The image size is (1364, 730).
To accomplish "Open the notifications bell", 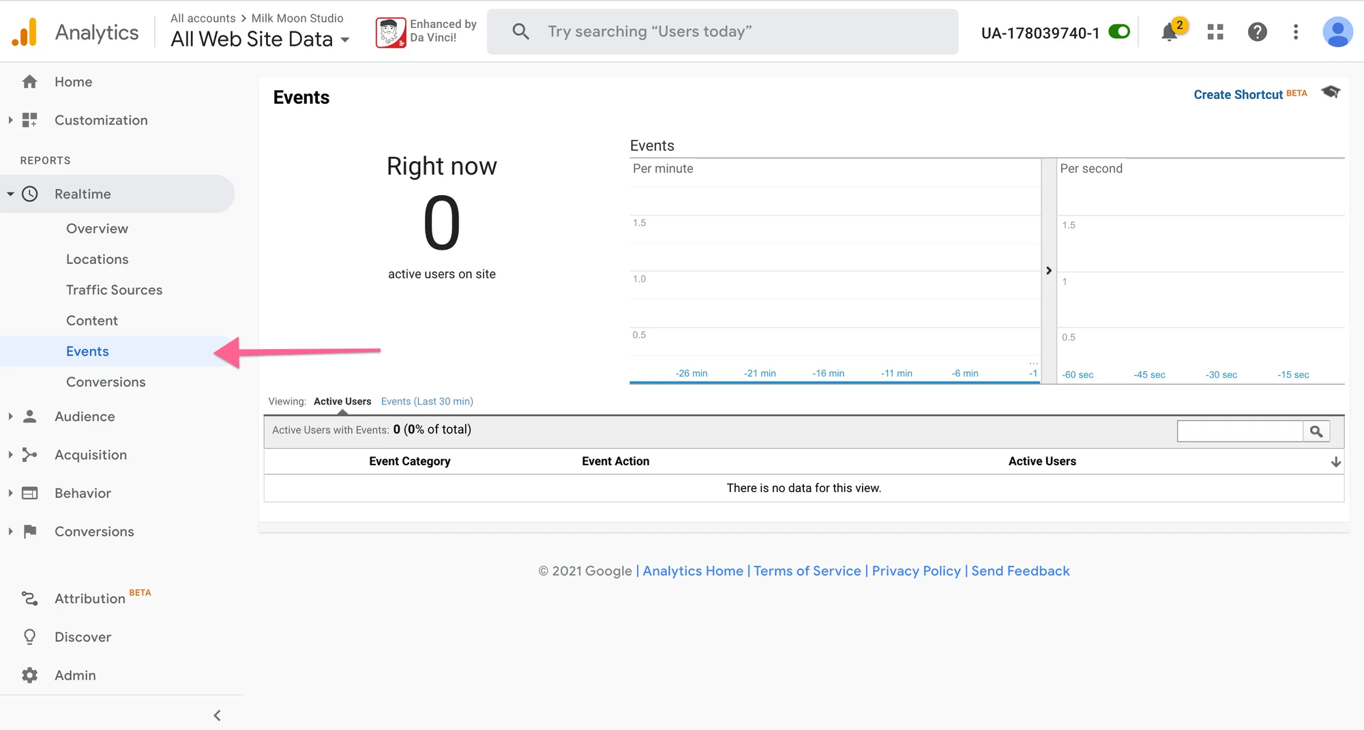I will coord(1170,31).
